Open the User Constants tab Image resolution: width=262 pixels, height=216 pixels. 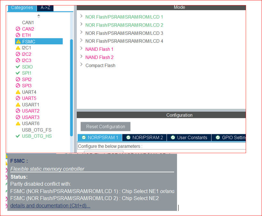[x=189, y=138]
